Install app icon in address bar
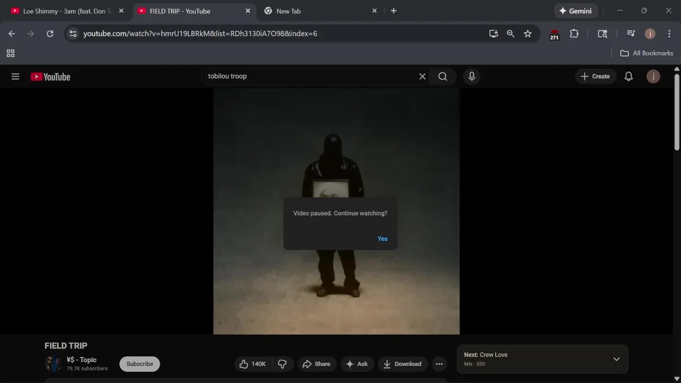Viewport: 681px width, 383px height. coord(494,34)
